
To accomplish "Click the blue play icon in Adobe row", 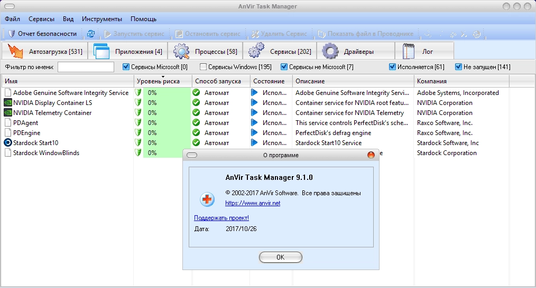I will (254, 92).
